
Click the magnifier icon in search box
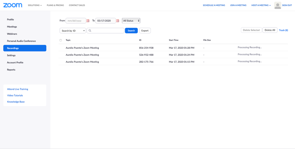pos(90,30)
